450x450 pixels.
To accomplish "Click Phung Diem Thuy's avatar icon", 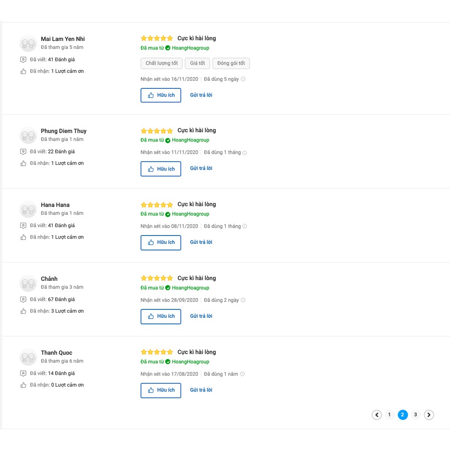I will point(28,135).
